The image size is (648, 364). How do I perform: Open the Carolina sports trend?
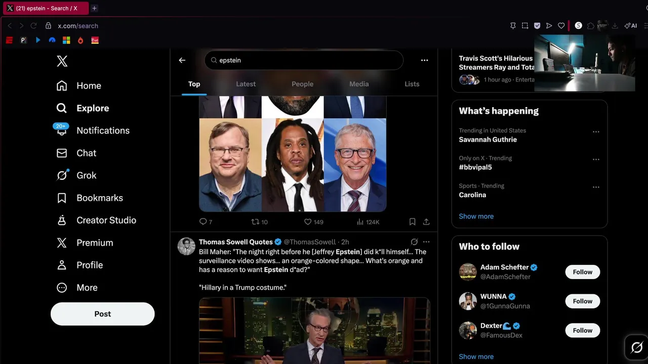472,195
